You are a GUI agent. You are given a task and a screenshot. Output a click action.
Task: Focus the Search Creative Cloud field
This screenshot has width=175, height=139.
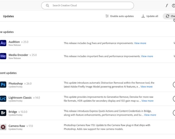pyautogui.click(x=87, y=6)
